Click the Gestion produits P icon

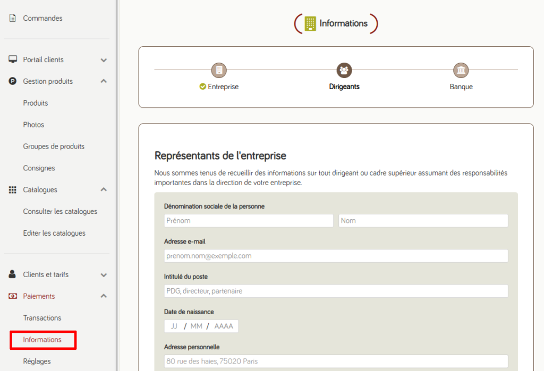point(13,81)
